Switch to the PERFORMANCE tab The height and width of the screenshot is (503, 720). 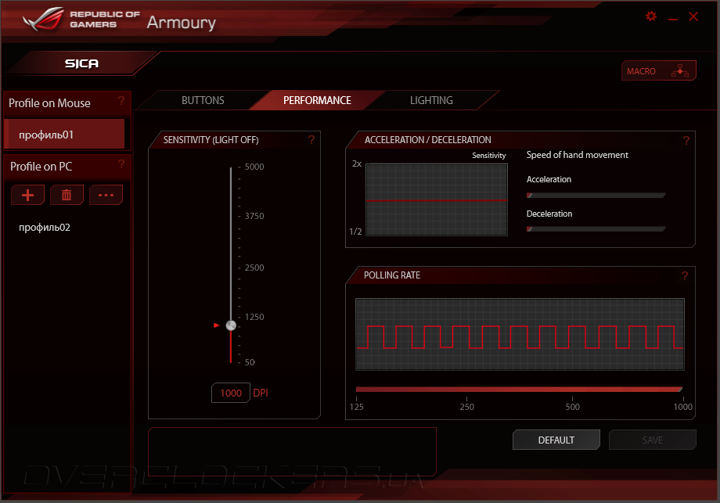click(317, 100)
